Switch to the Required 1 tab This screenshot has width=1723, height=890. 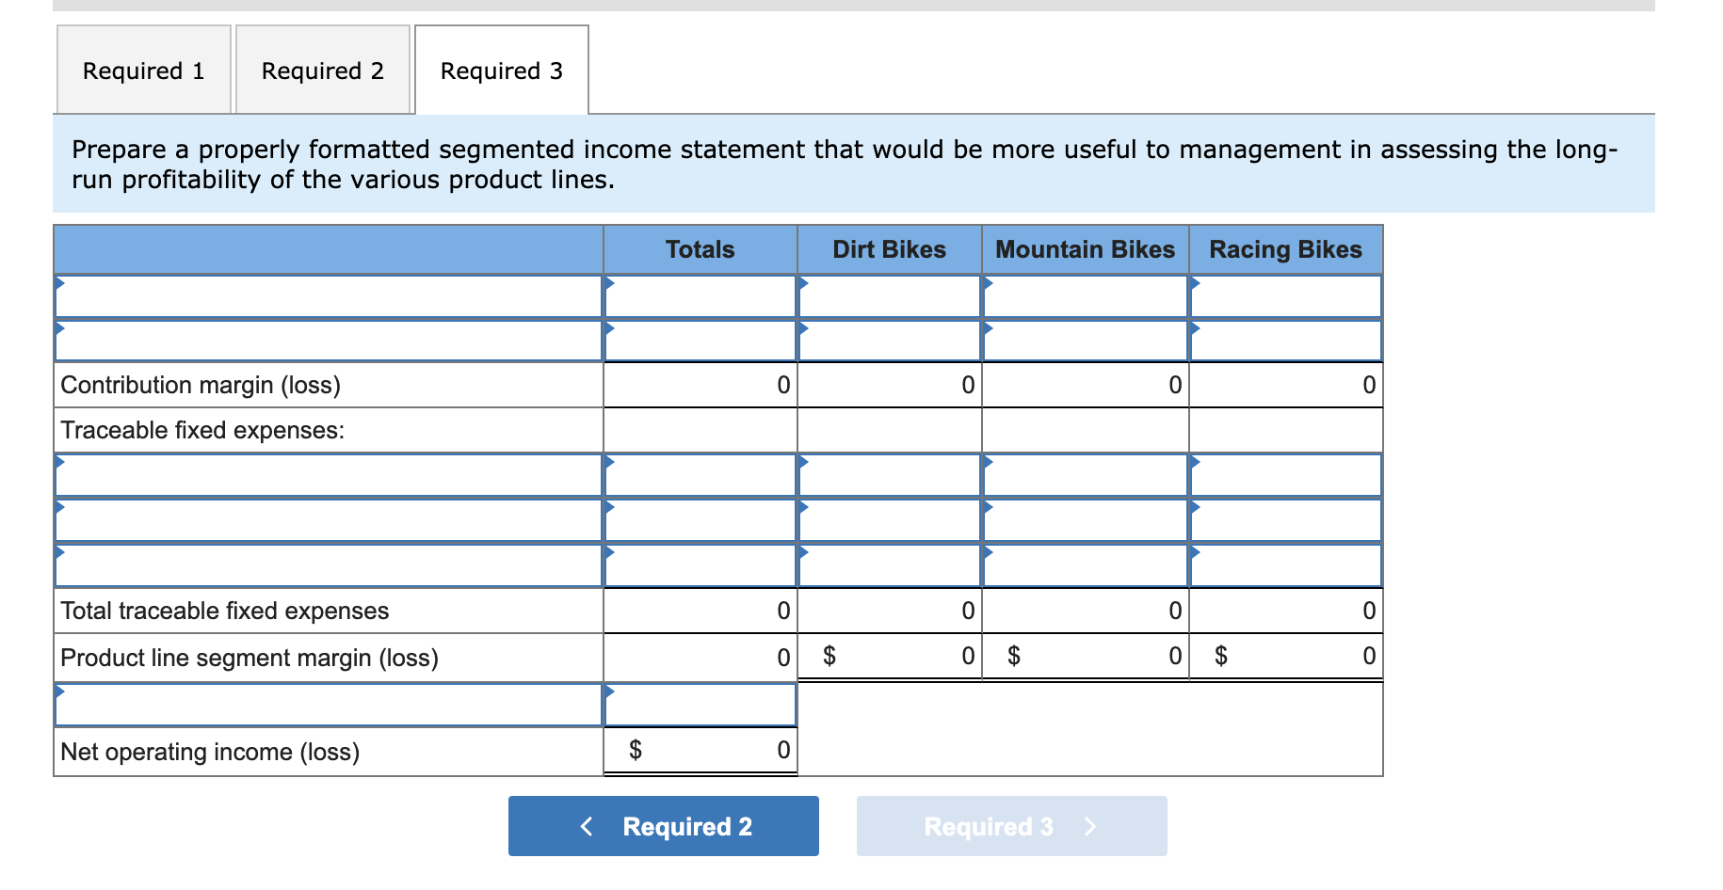coord(142,70)
